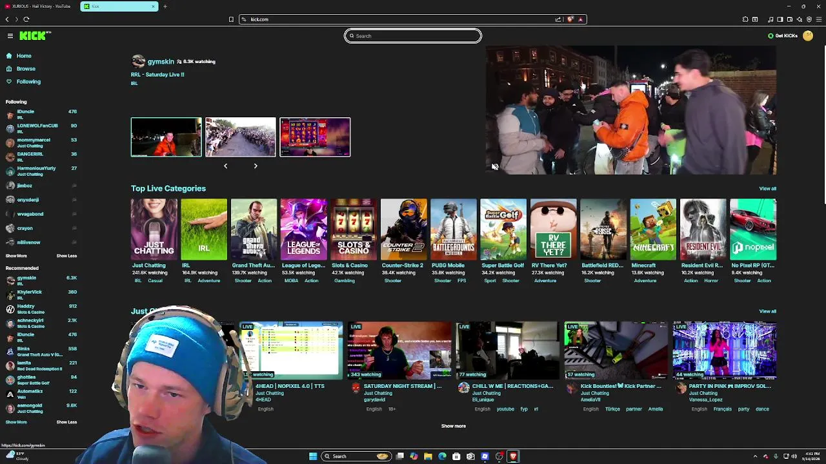Open mommymarcel in Following list
826x464 pixels.
pyautogui.click(x=41, y=142)
